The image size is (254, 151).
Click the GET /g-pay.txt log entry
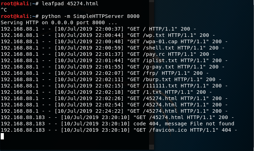[113, 67]
